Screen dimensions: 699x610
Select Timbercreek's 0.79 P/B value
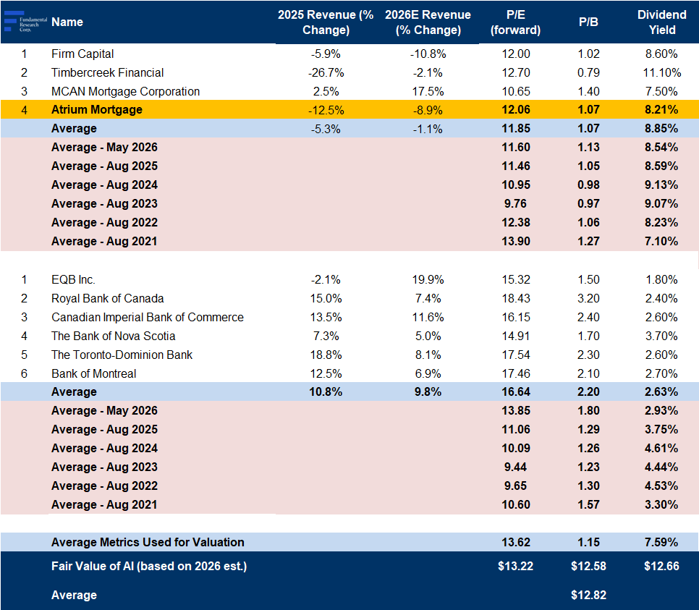(588, 72)
